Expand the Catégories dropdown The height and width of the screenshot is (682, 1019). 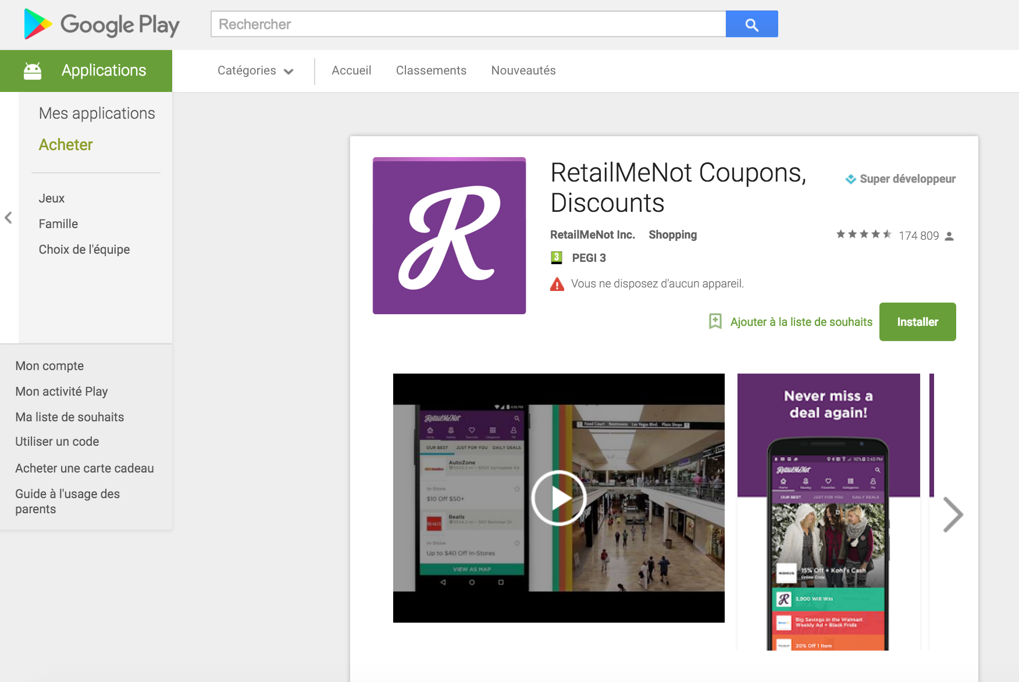click(x=255, y=70)
